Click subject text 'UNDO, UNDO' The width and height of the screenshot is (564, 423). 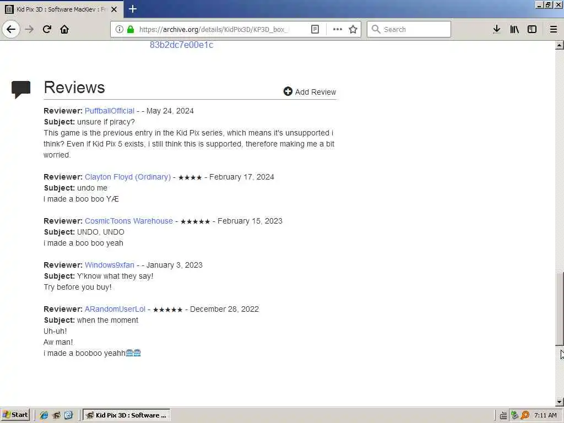click(101, 232)
